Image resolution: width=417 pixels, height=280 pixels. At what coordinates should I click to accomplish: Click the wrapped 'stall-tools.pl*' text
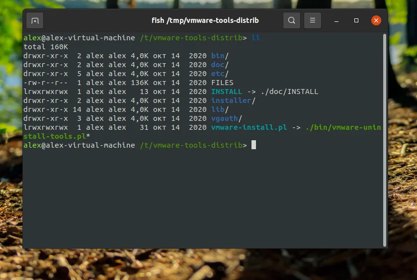[x=57, y=136]
